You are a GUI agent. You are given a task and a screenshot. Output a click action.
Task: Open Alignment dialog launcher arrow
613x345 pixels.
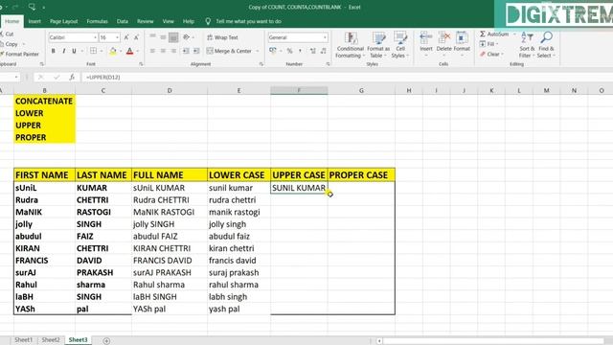[261, 64]
